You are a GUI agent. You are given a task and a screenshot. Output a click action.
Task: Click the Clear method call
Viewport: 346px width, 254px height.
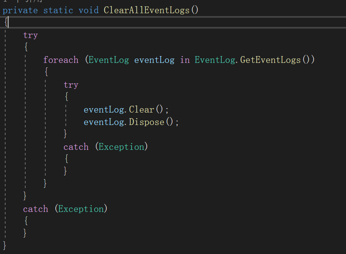141,109
